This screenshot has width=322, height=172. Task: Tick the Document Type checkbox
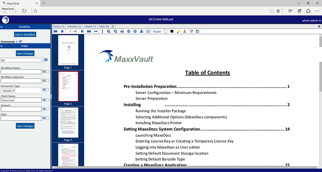coord(47,90)
